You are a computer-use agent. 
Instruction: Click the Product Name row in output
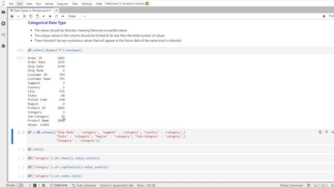coord(46,121)
